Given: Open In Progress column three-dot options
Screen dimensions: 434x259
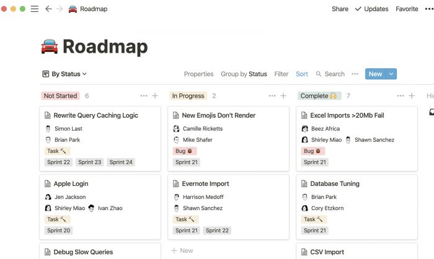Looking at the screenshot, I should click(272, 96).
